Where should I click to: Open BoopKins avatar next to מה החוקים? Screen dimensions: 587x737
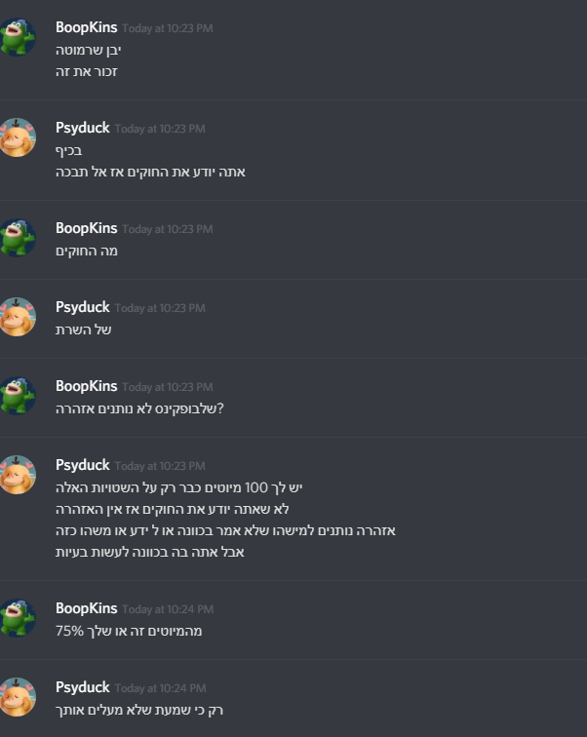click(x=18, y=238)
